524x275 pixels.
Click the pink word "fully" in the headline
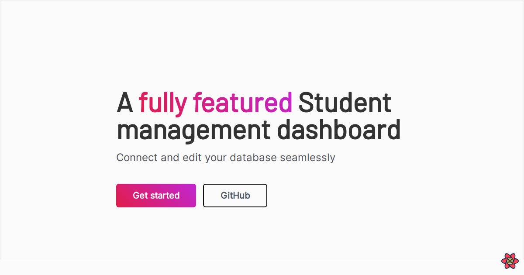163,103
